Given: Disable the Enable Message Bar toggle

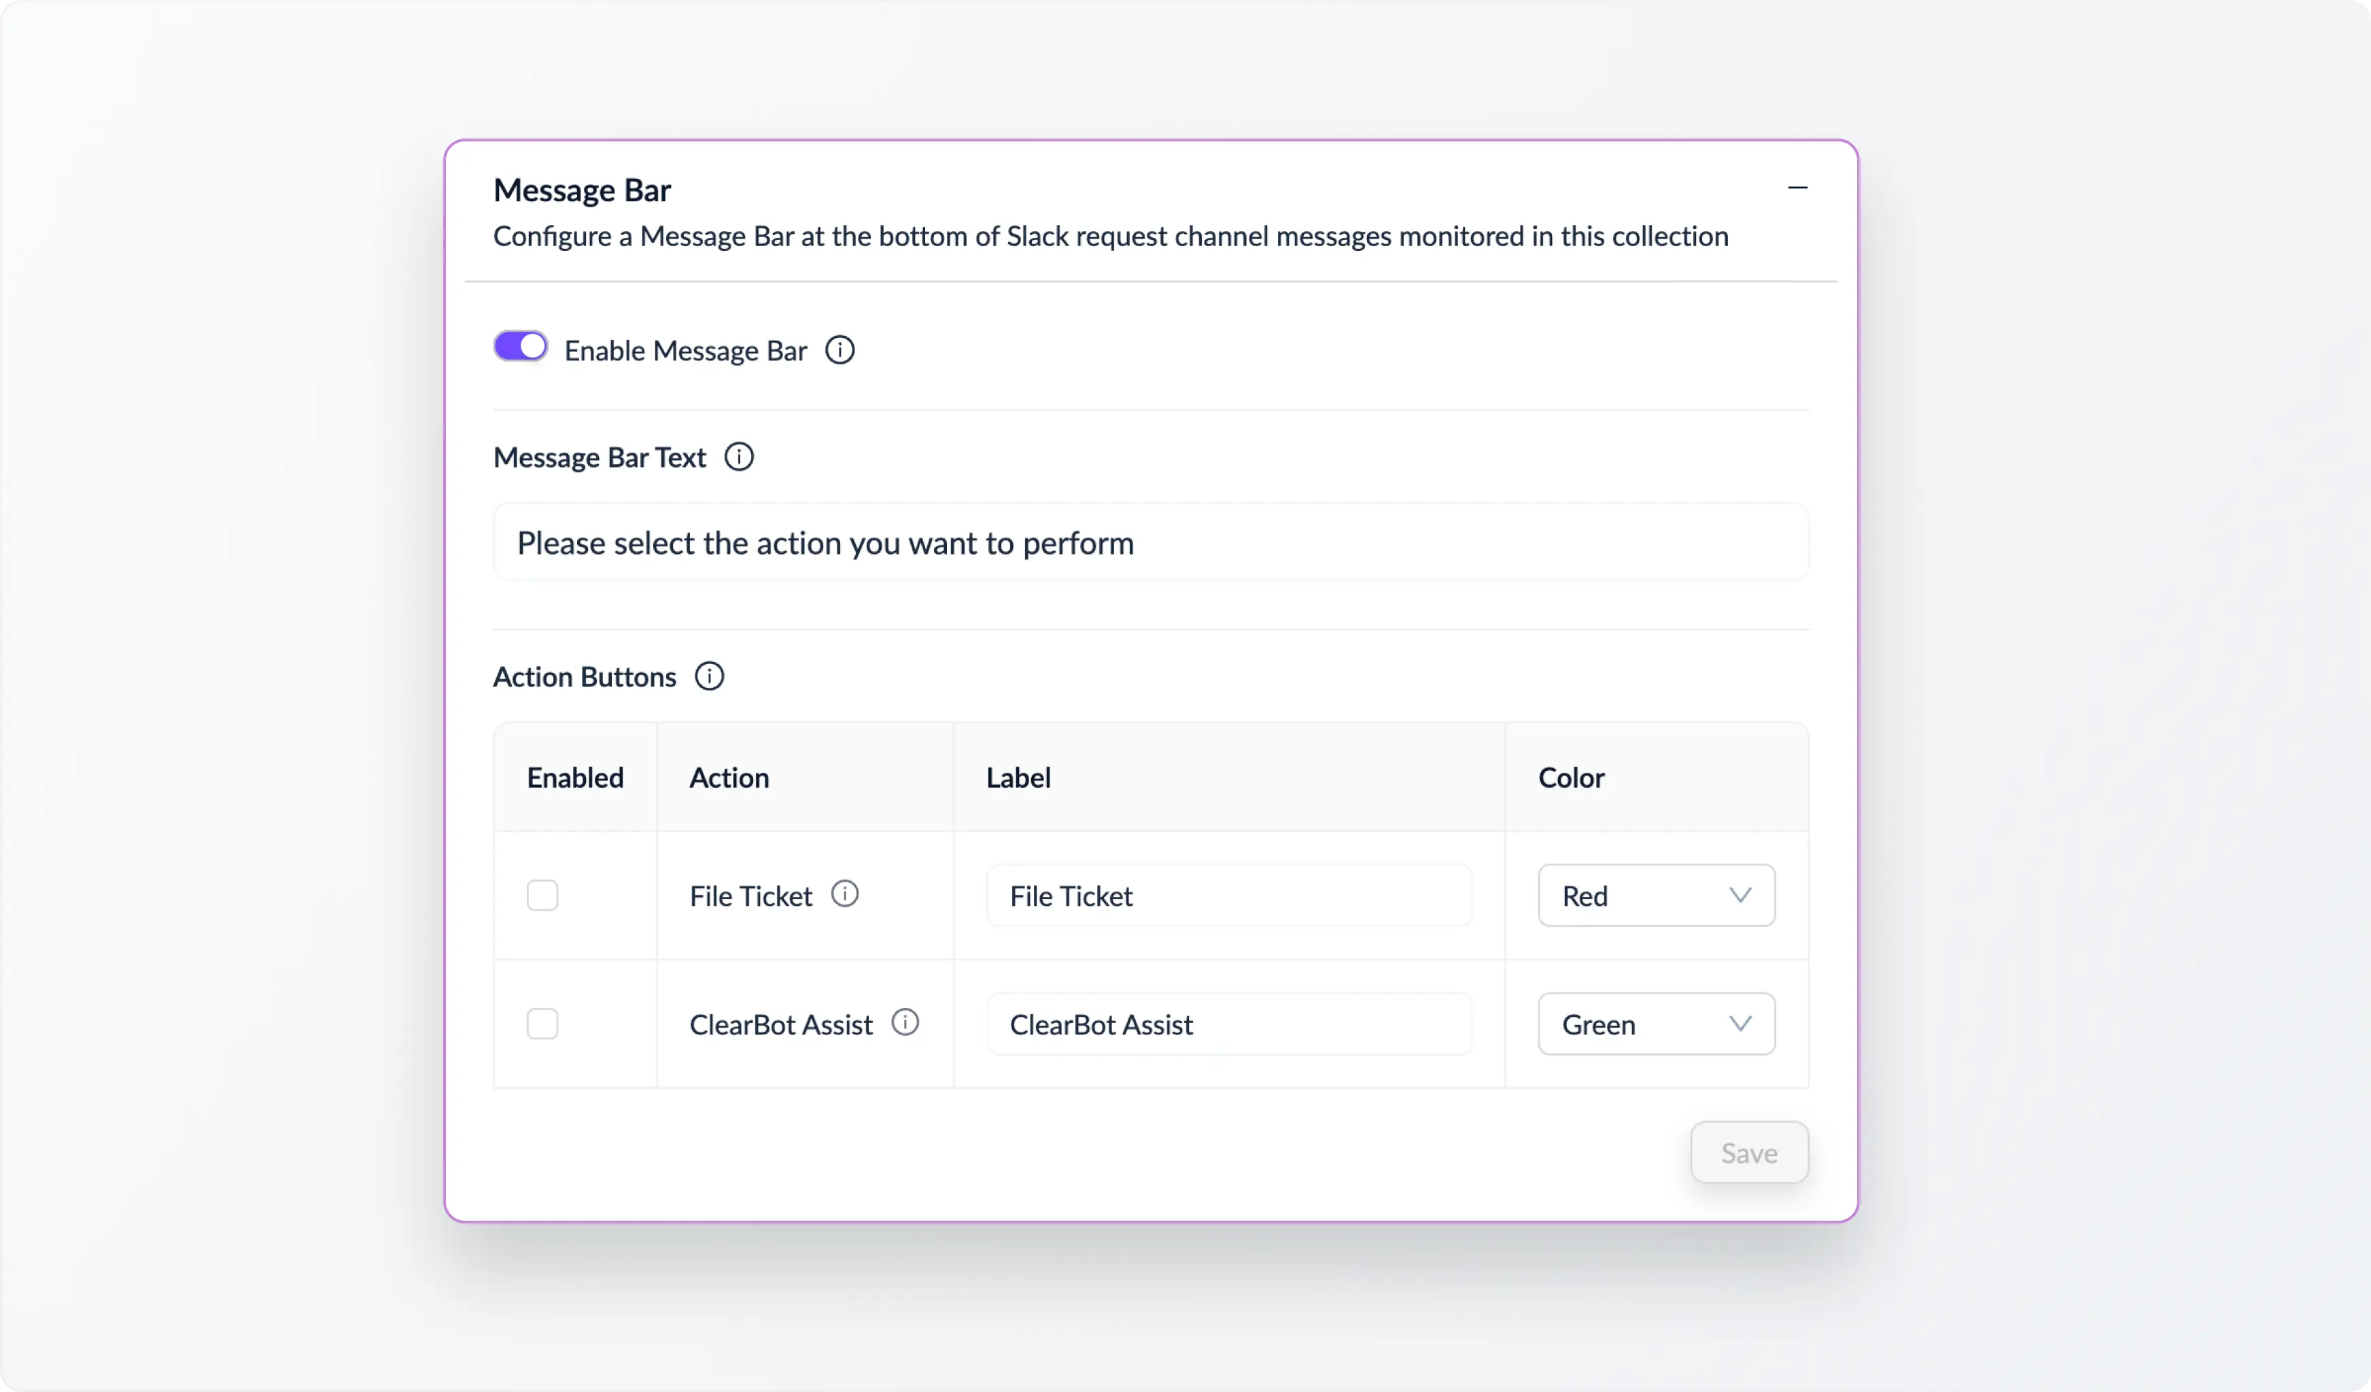Looking at the screenshot, I should click(x=519, y=346).
